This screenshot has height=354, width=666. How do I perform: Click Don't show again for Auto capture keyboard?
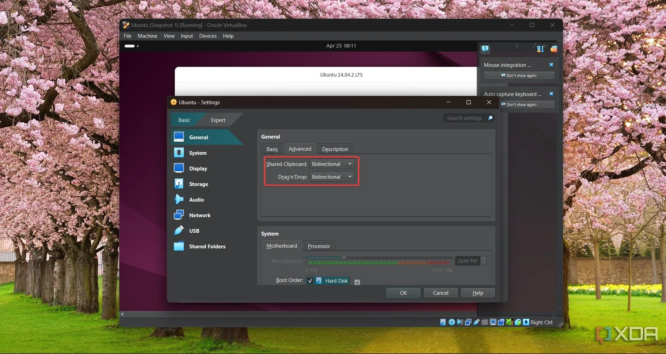click(x=527, y=105)
